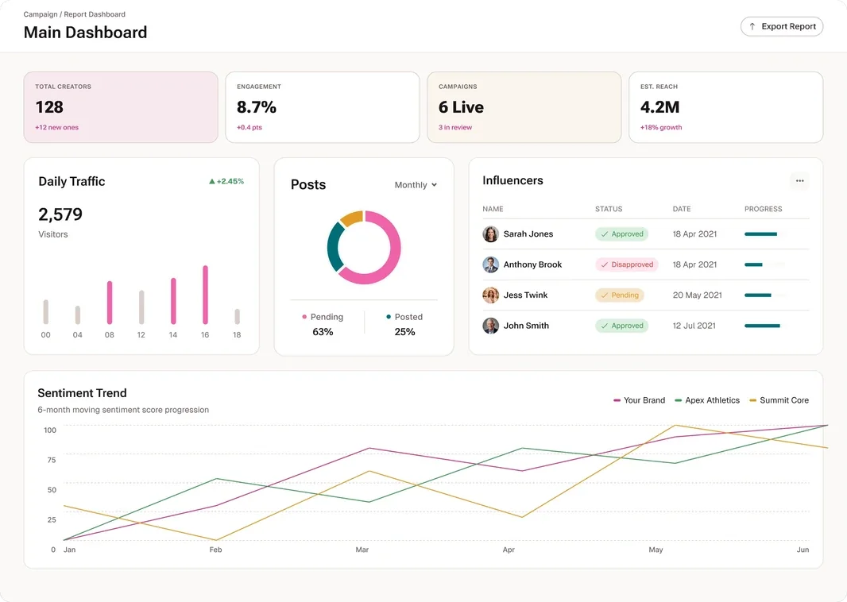Viewport: 847px width, 602px height.
Task: Click the Report Dashboard breadcrumb
Action: 95,14
